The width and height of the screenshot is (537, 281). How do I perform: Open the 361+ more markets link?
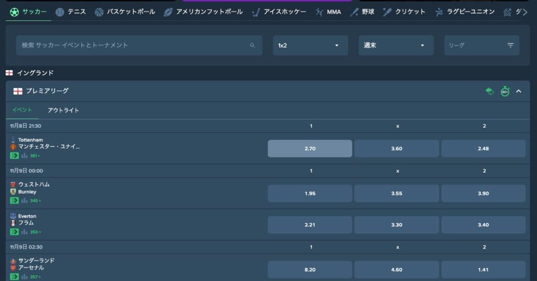point(35,156)
